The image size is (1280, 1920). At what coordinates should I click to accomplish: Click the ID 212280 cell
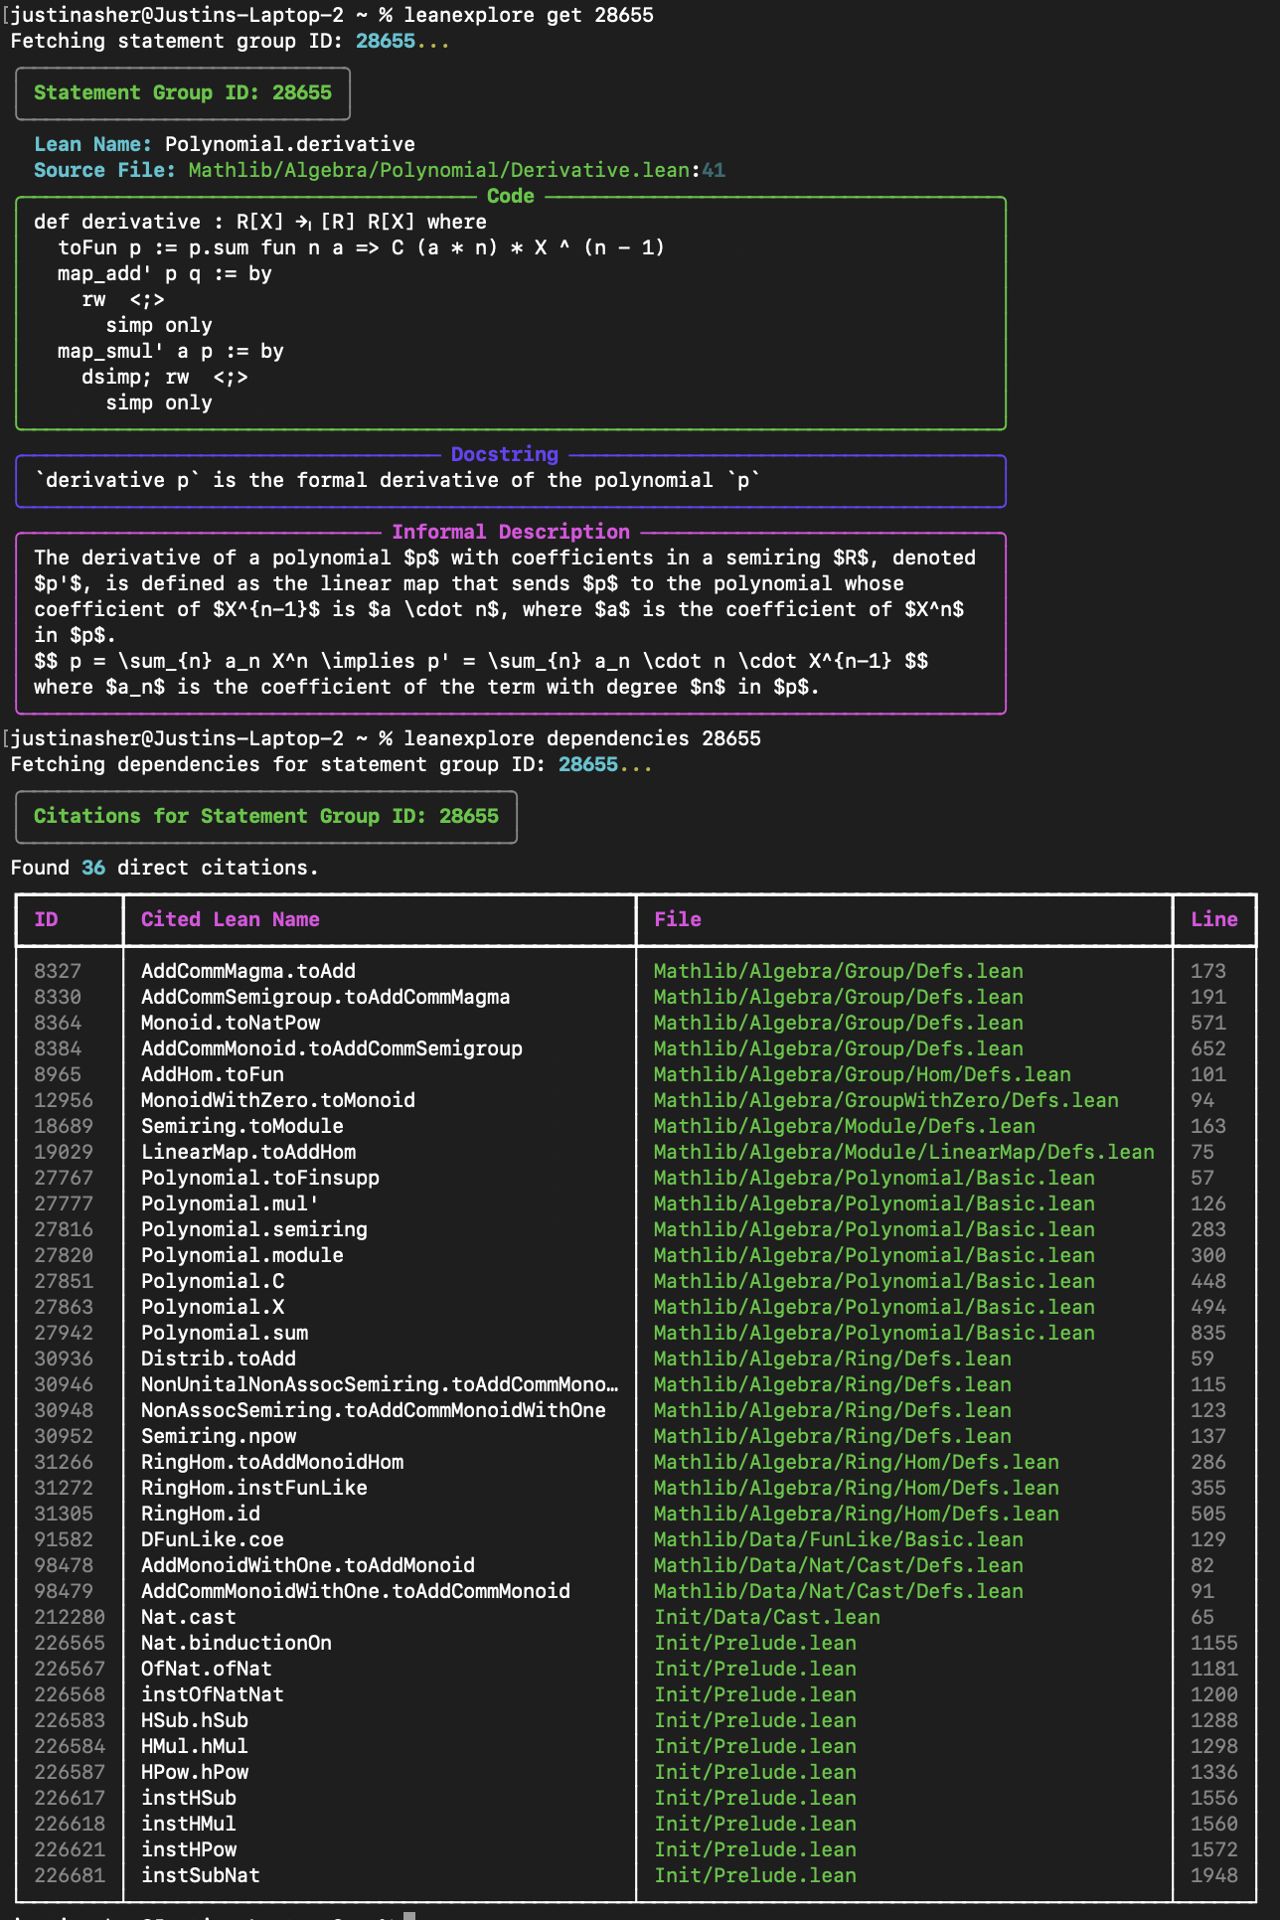point(69,1618)
